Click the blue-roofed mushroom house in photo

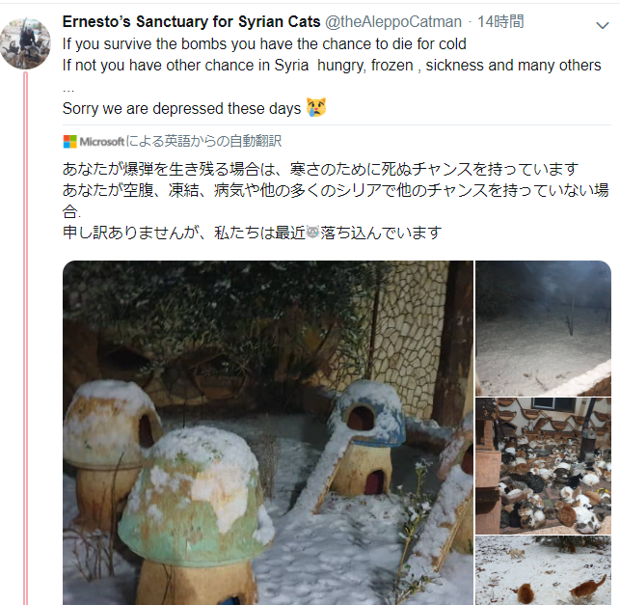(x=365, y=437)
